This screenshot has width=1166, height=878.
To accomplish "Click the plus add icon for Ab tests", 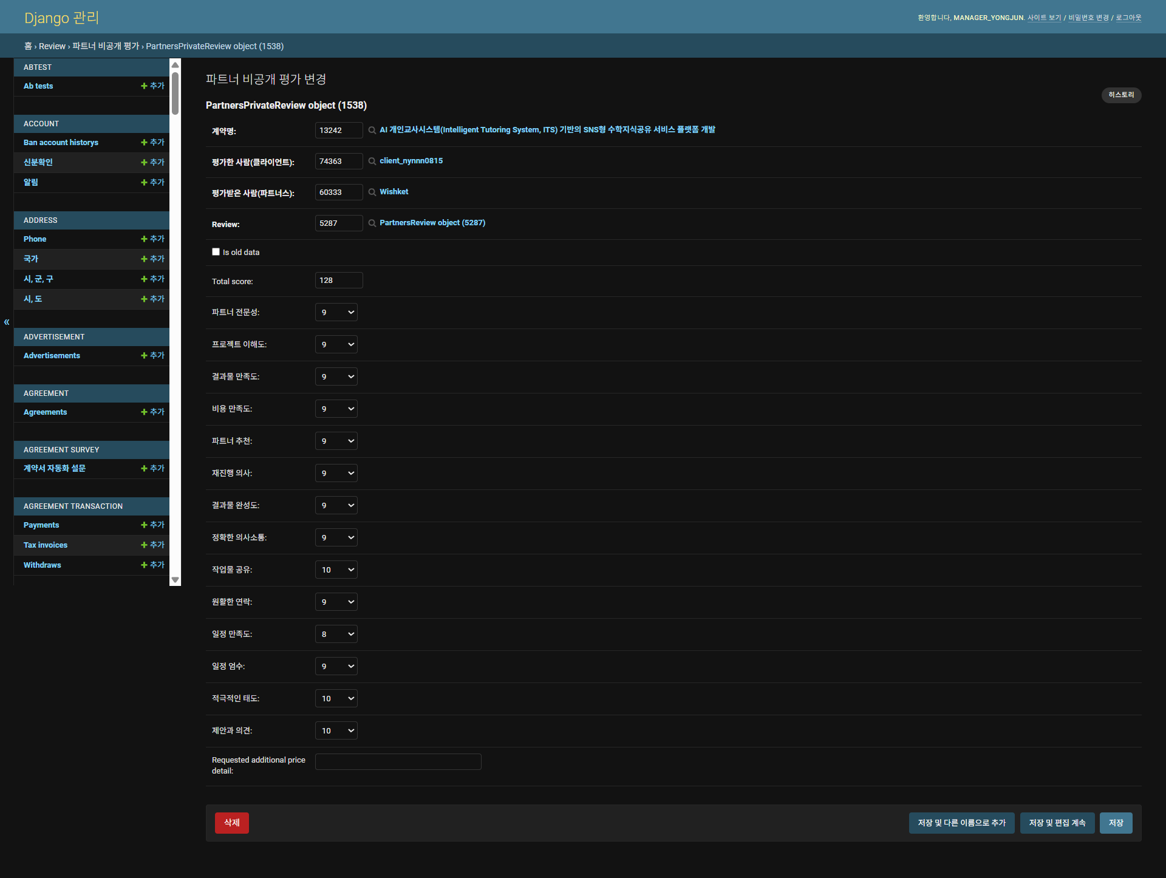I will pos(145,86).
